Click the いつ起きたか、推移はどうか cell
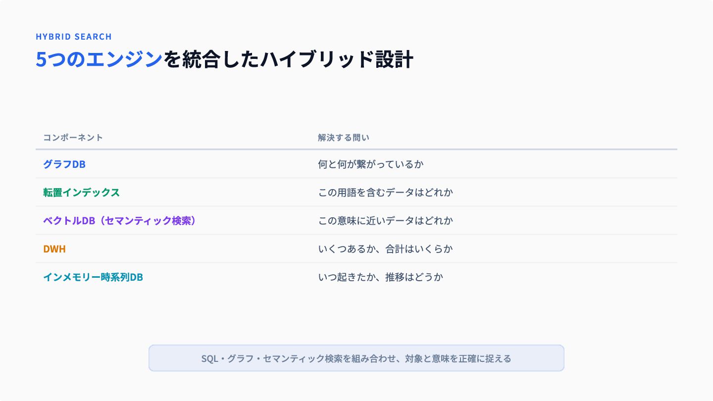The width and height of the screenshot is (713, 401). coord(381,277)
